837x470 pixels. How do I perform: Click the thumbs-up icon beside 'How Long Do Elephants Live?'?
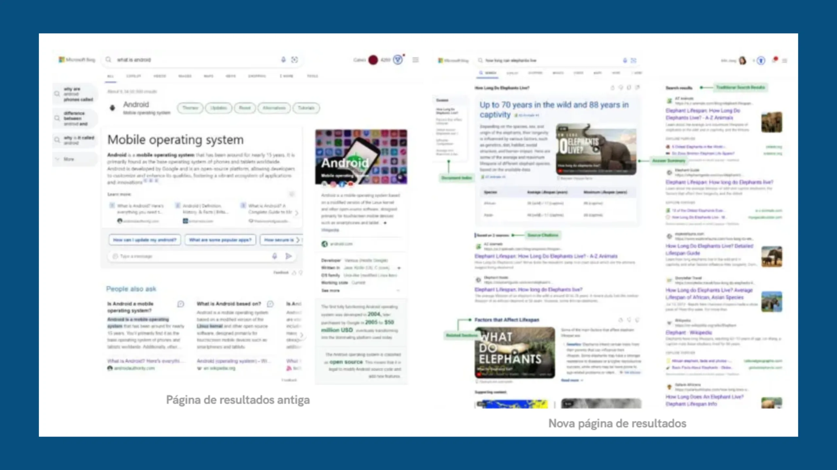tap(613, 88)
